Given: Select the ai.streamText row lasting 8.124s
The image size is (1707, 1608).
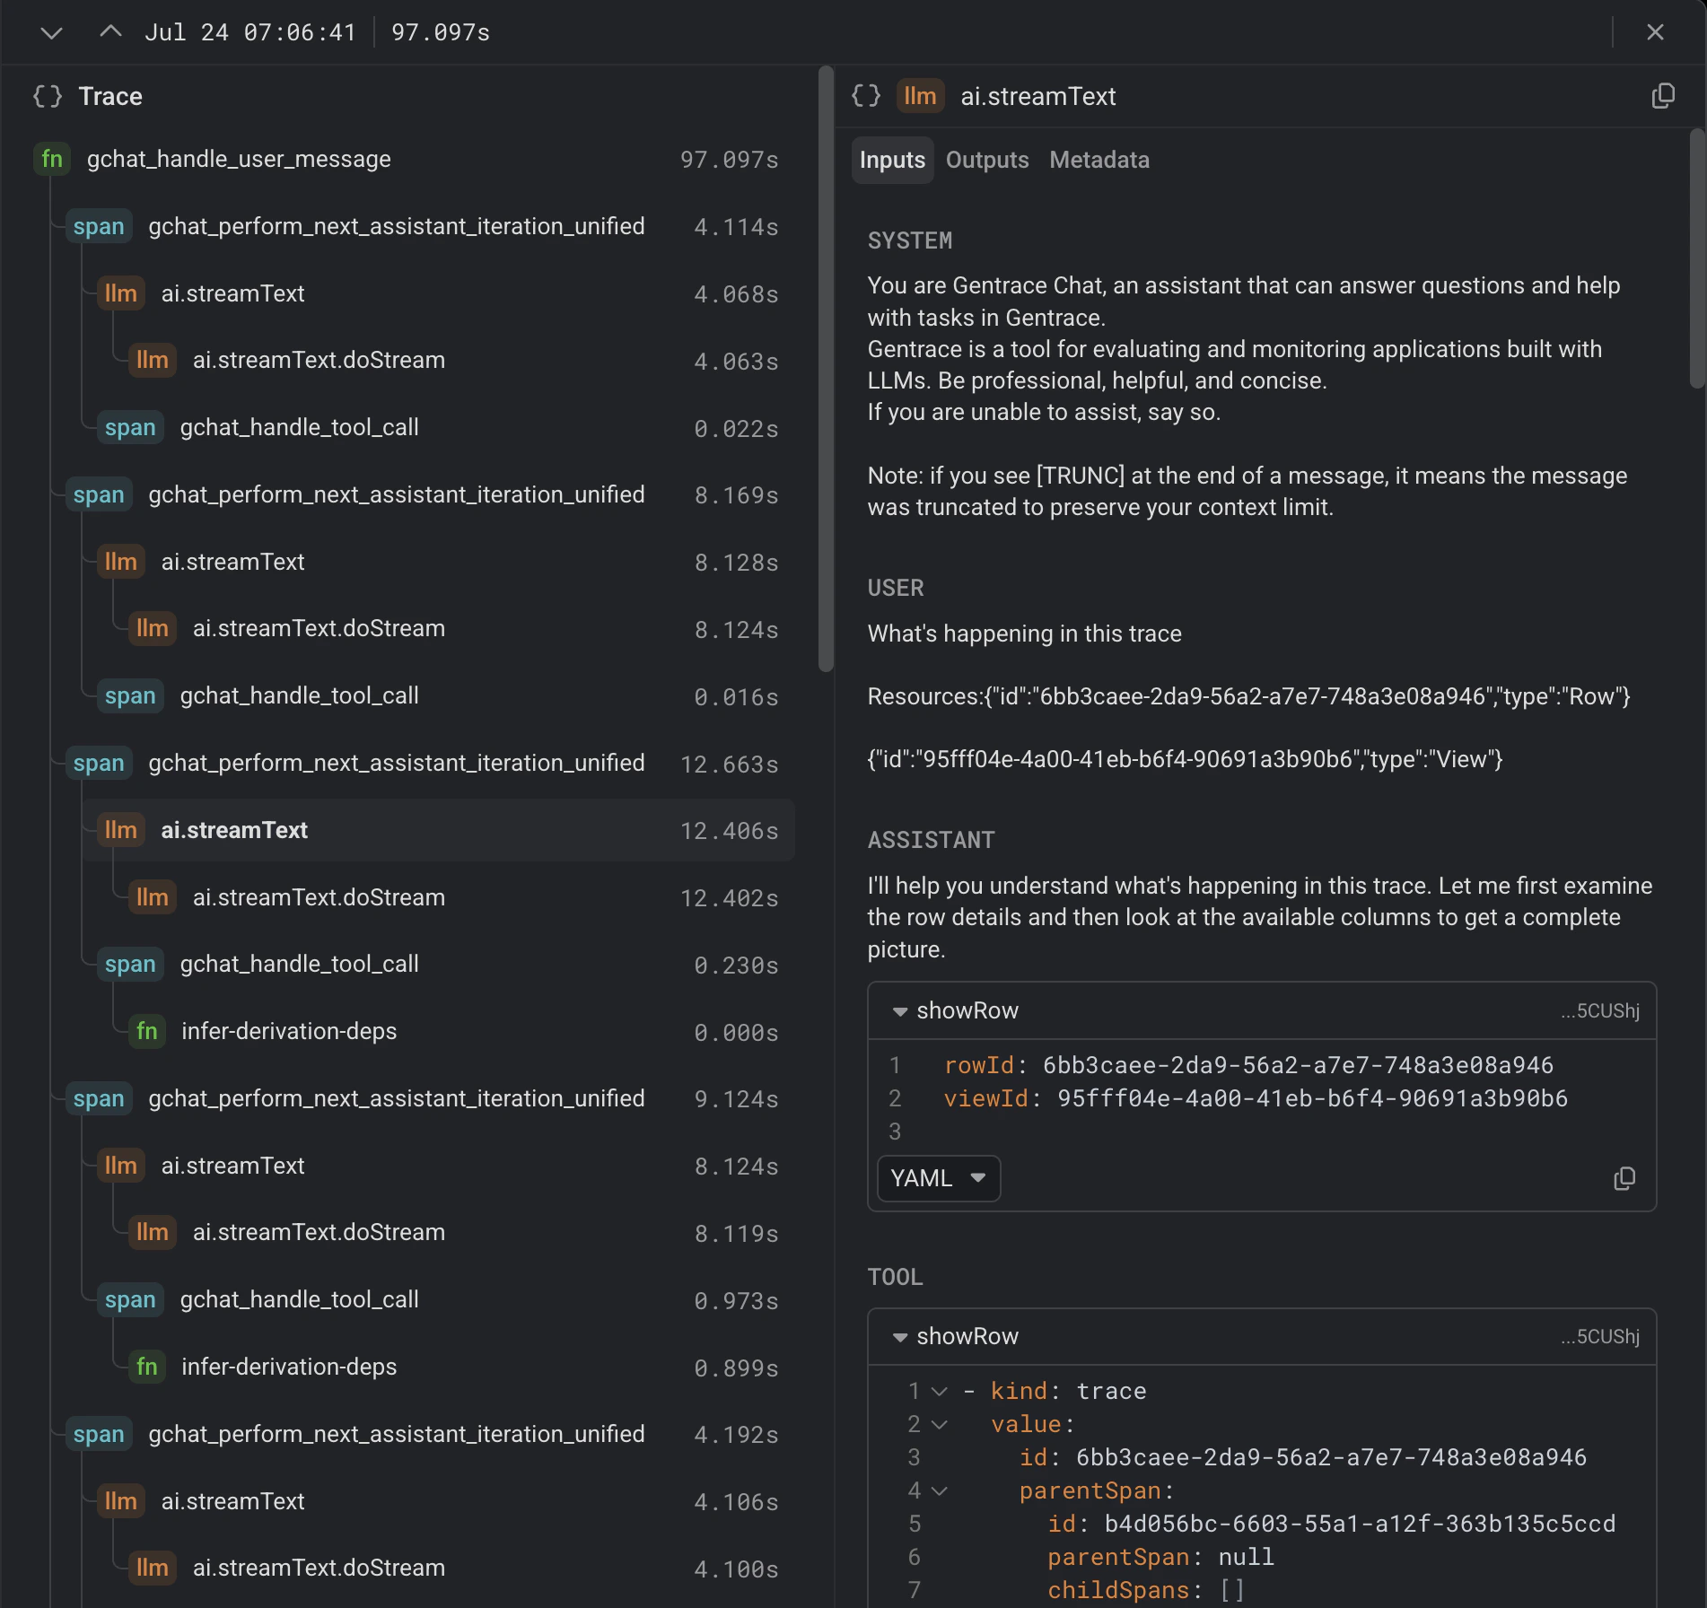Looking at the screenshot, I should [x=439, y=1166].
